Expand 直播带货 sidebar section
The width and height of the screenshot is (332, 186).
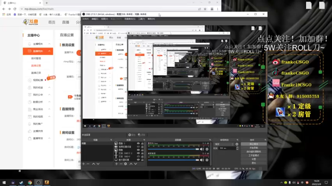(x=49, y=138)
